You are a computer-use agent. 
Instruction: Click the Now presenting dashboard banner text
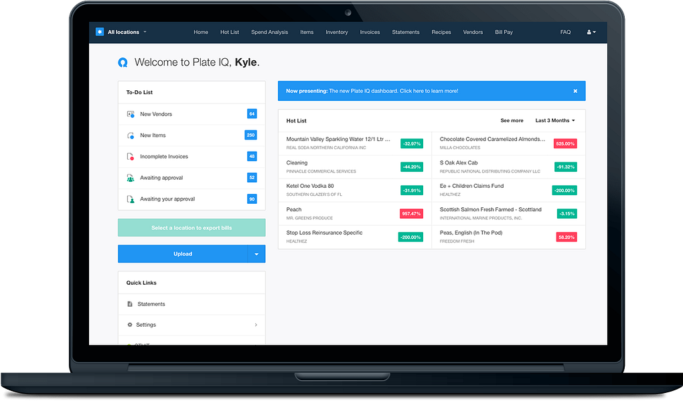372,91
